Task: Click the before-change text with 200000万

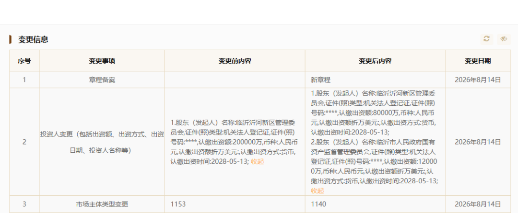Action: [x=233, y=142]
